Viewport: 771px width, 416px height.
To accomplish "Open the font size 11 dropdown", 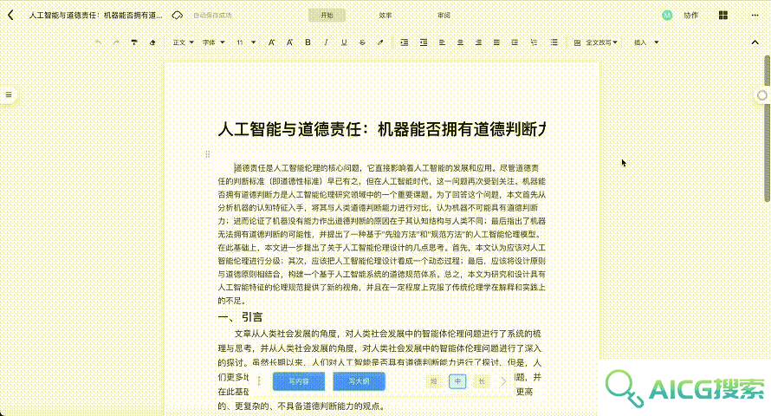I will click(x=246, y=42).
